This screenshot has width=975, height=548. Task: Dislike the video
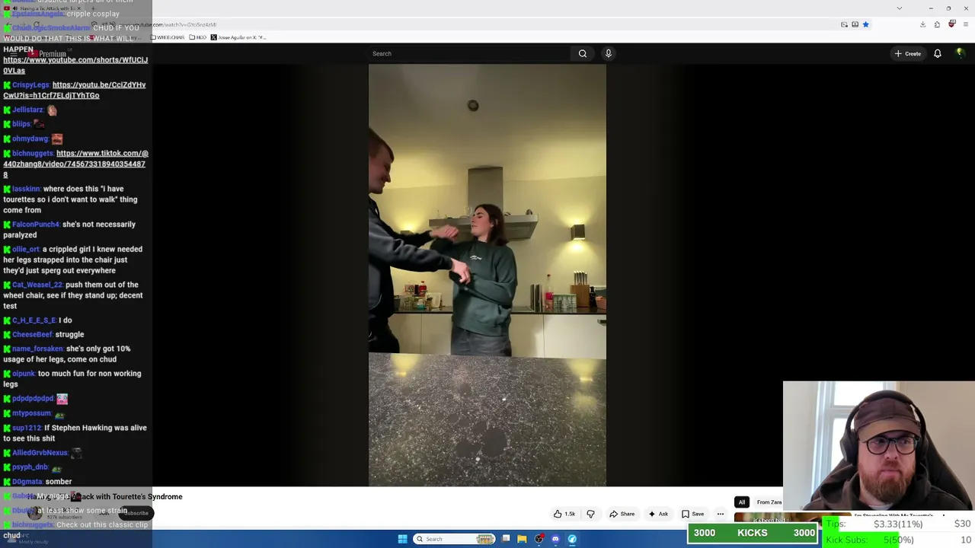click(590, 514)
